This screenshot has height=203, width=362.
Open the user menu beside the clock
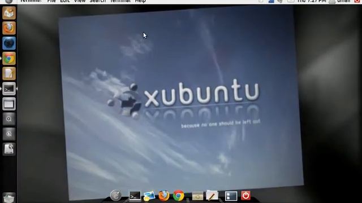(x=340, y=1)
